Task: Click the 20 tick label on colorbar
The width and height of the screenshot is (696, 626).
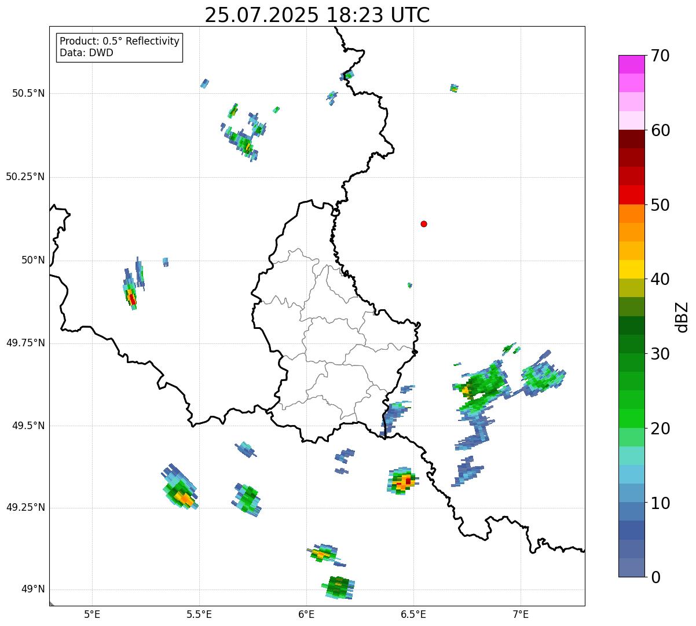Action: click(x=660, y=429)
